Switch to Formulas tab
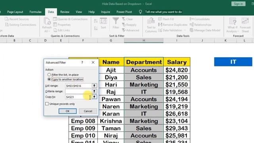The height and width of the screenshot is (143, 254). point(35,12)
